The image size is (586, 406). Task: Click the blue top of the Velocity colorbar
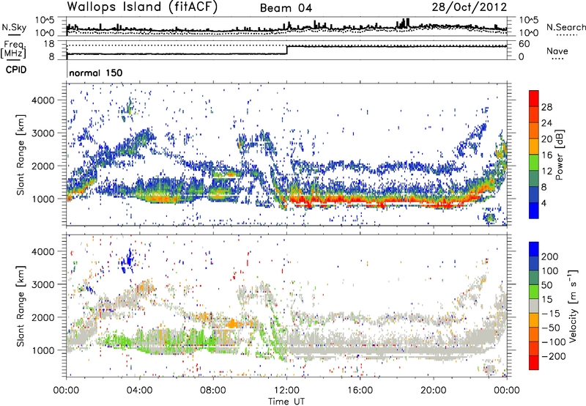(x=534, y=249)
